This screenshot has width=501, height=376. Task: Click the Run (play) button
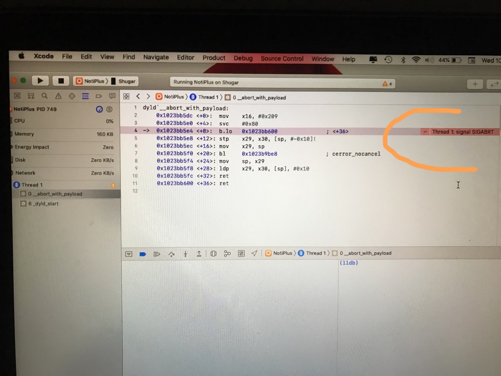point(40,81)
